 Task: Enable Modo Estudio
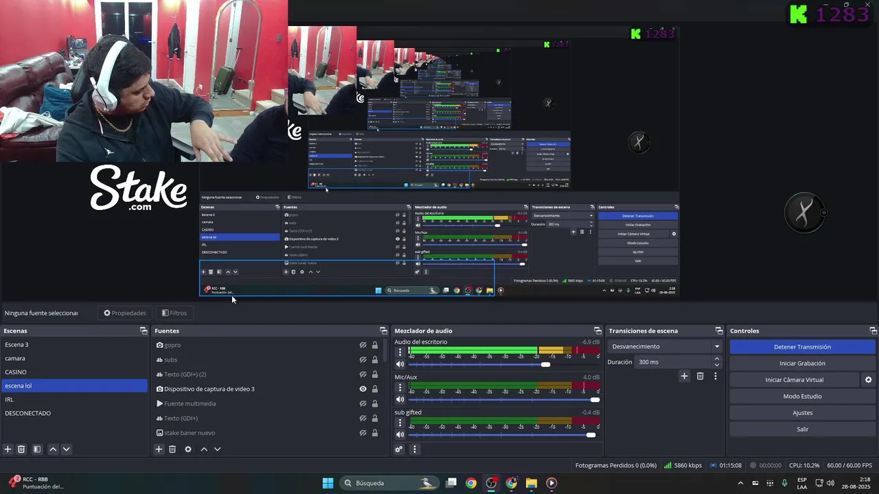(802, 397)
